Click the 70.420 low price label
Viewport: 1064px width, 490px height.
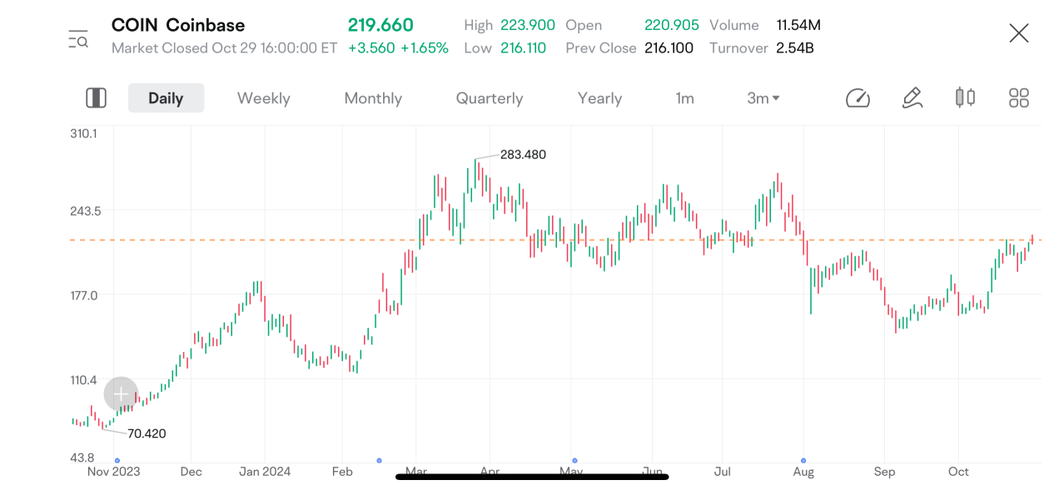[146, 433]
